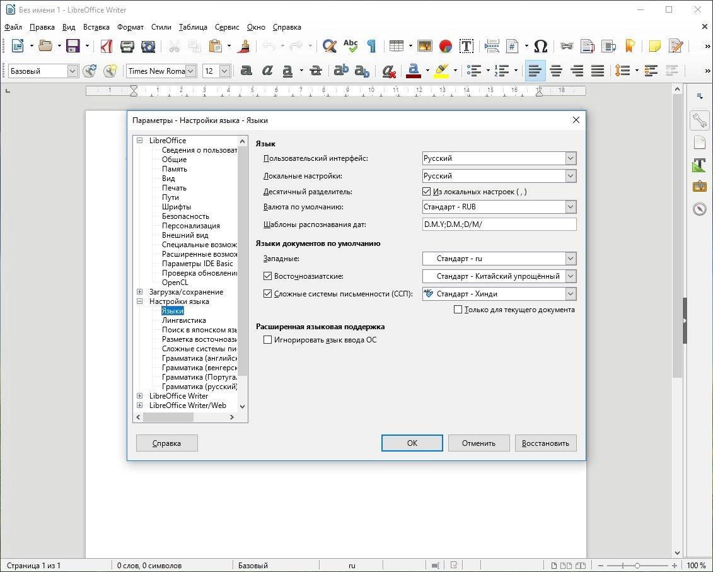
Task: Clear direct formatting icon
Action: [389, 71]
